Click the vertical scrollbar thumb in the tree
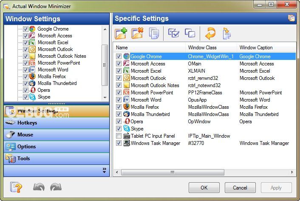Viewport: 300px width, 201px height. [105, 65]
